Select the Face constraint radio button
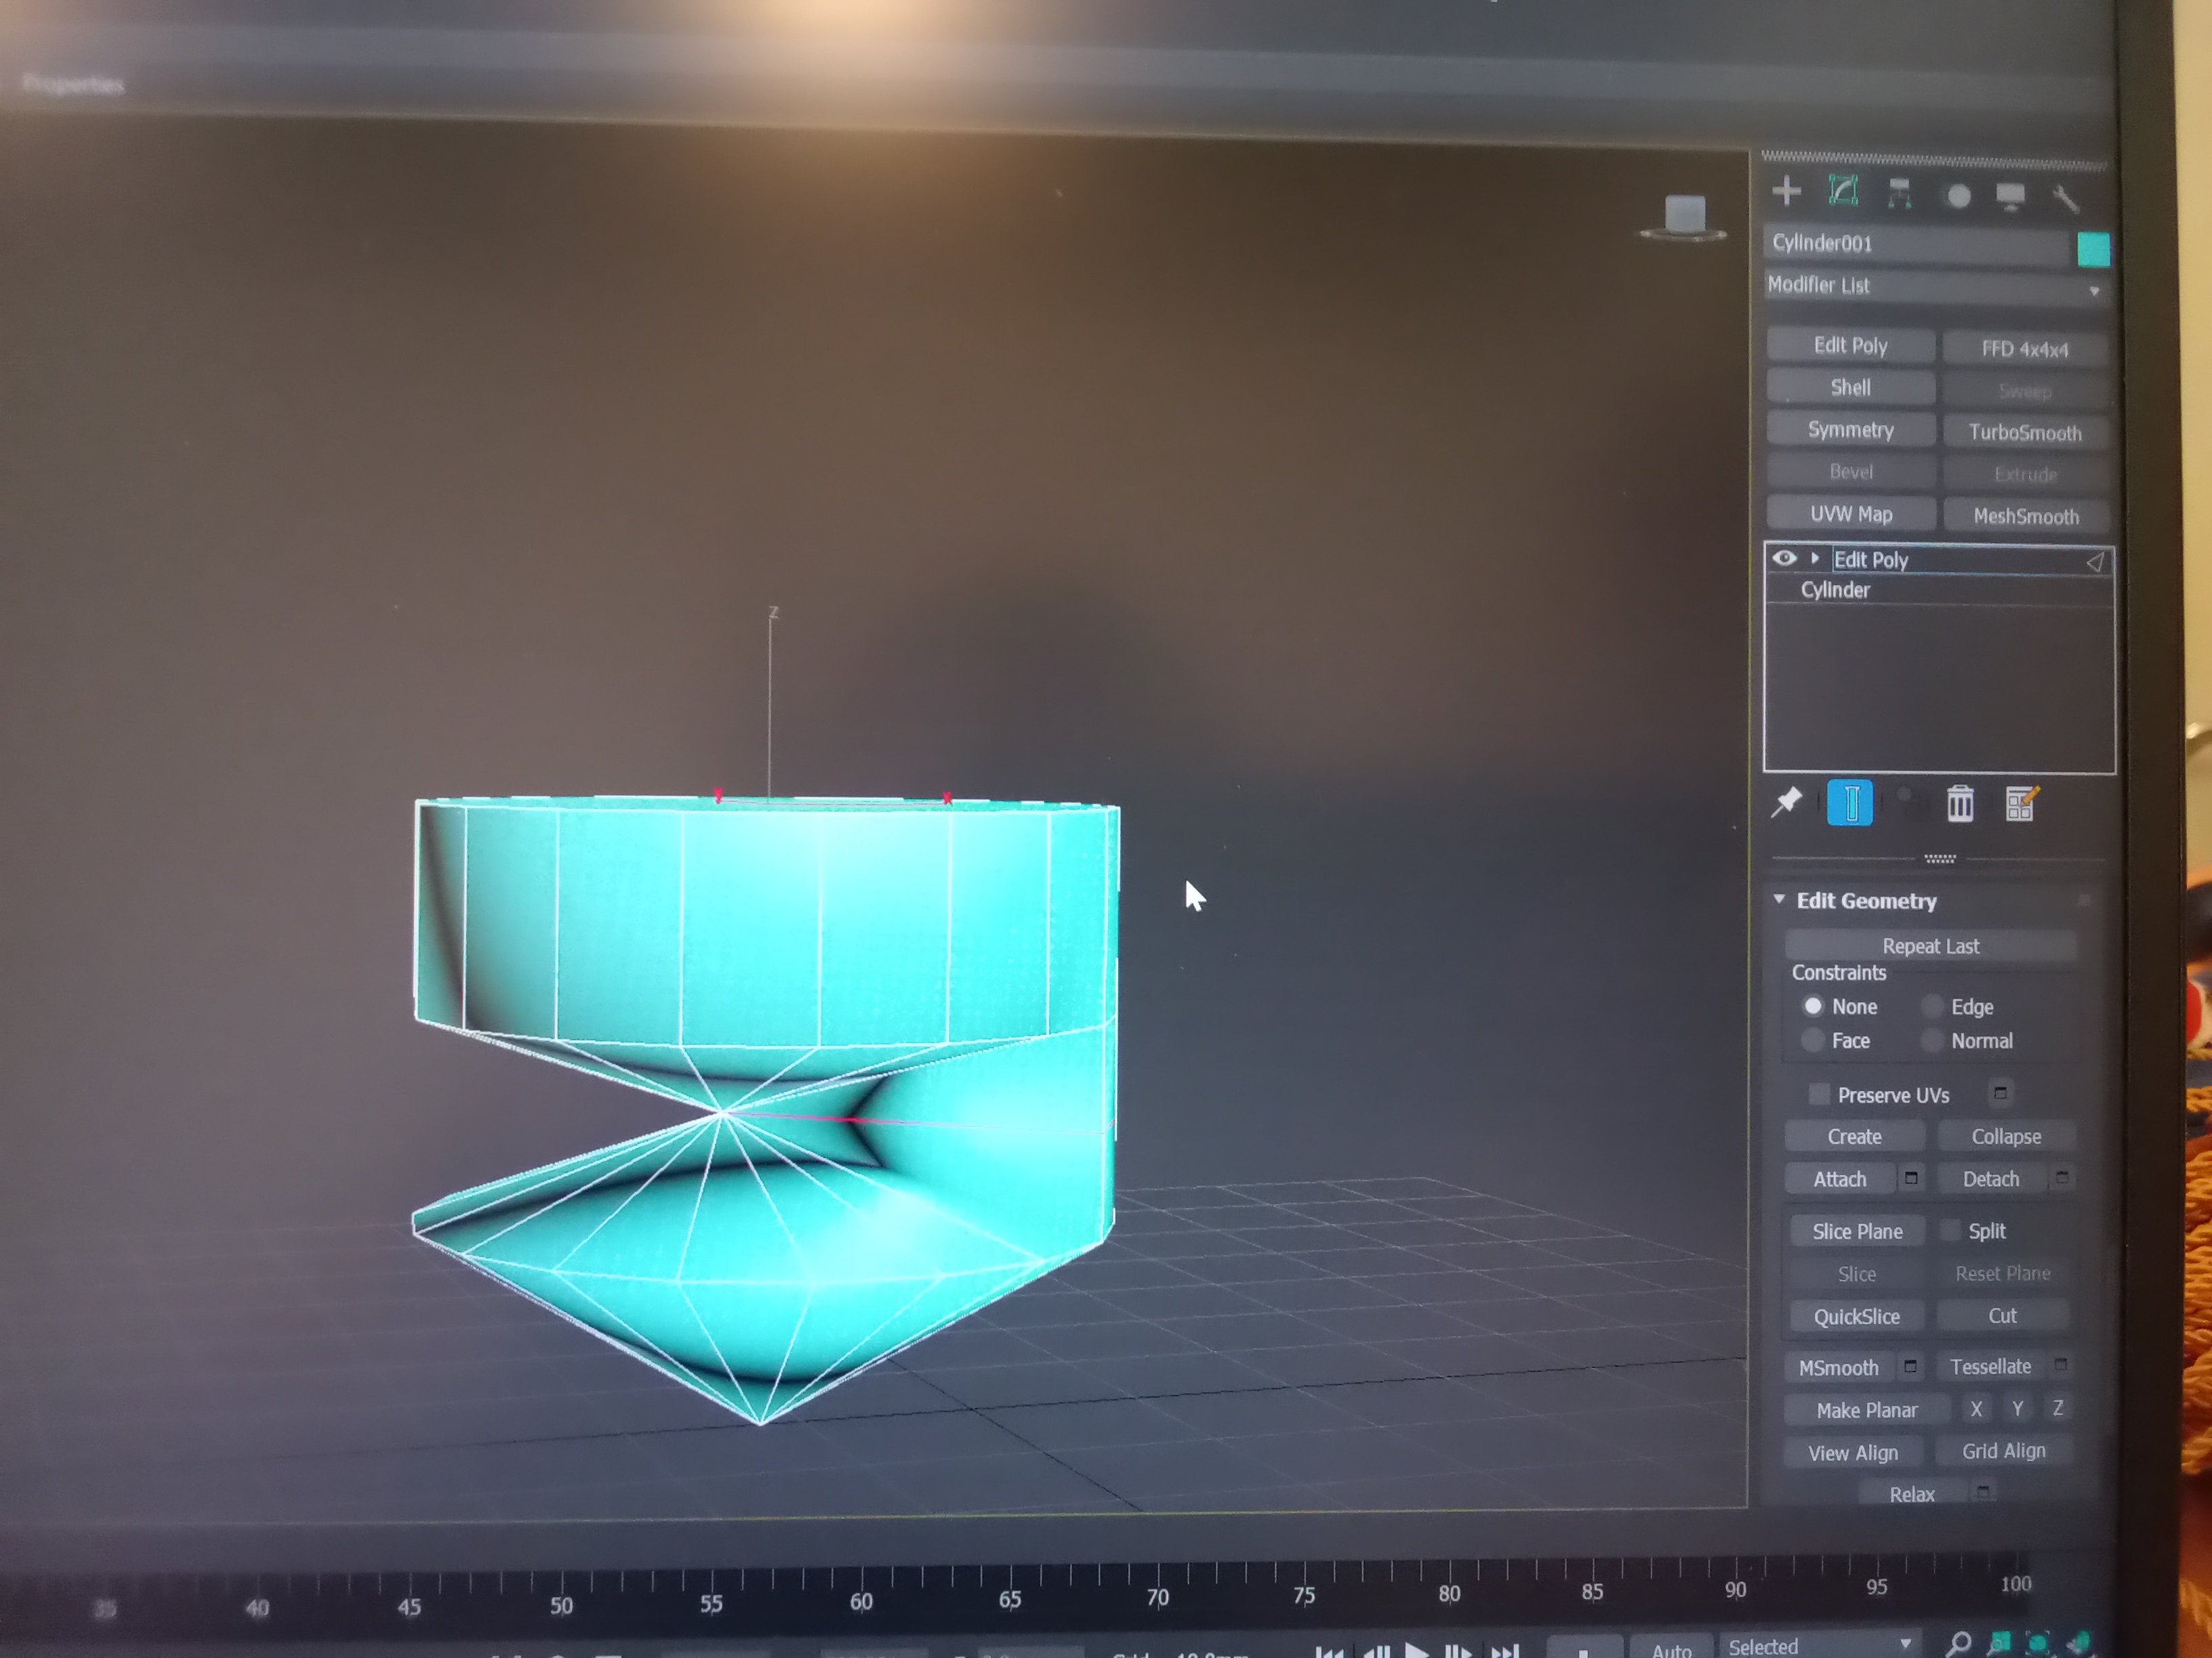 (x=1812, y=1040)
